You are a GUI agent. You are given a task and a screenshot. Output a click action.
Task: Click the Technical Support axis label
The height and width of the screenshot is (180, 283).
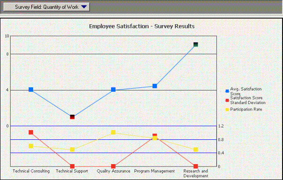coord(72,171)
